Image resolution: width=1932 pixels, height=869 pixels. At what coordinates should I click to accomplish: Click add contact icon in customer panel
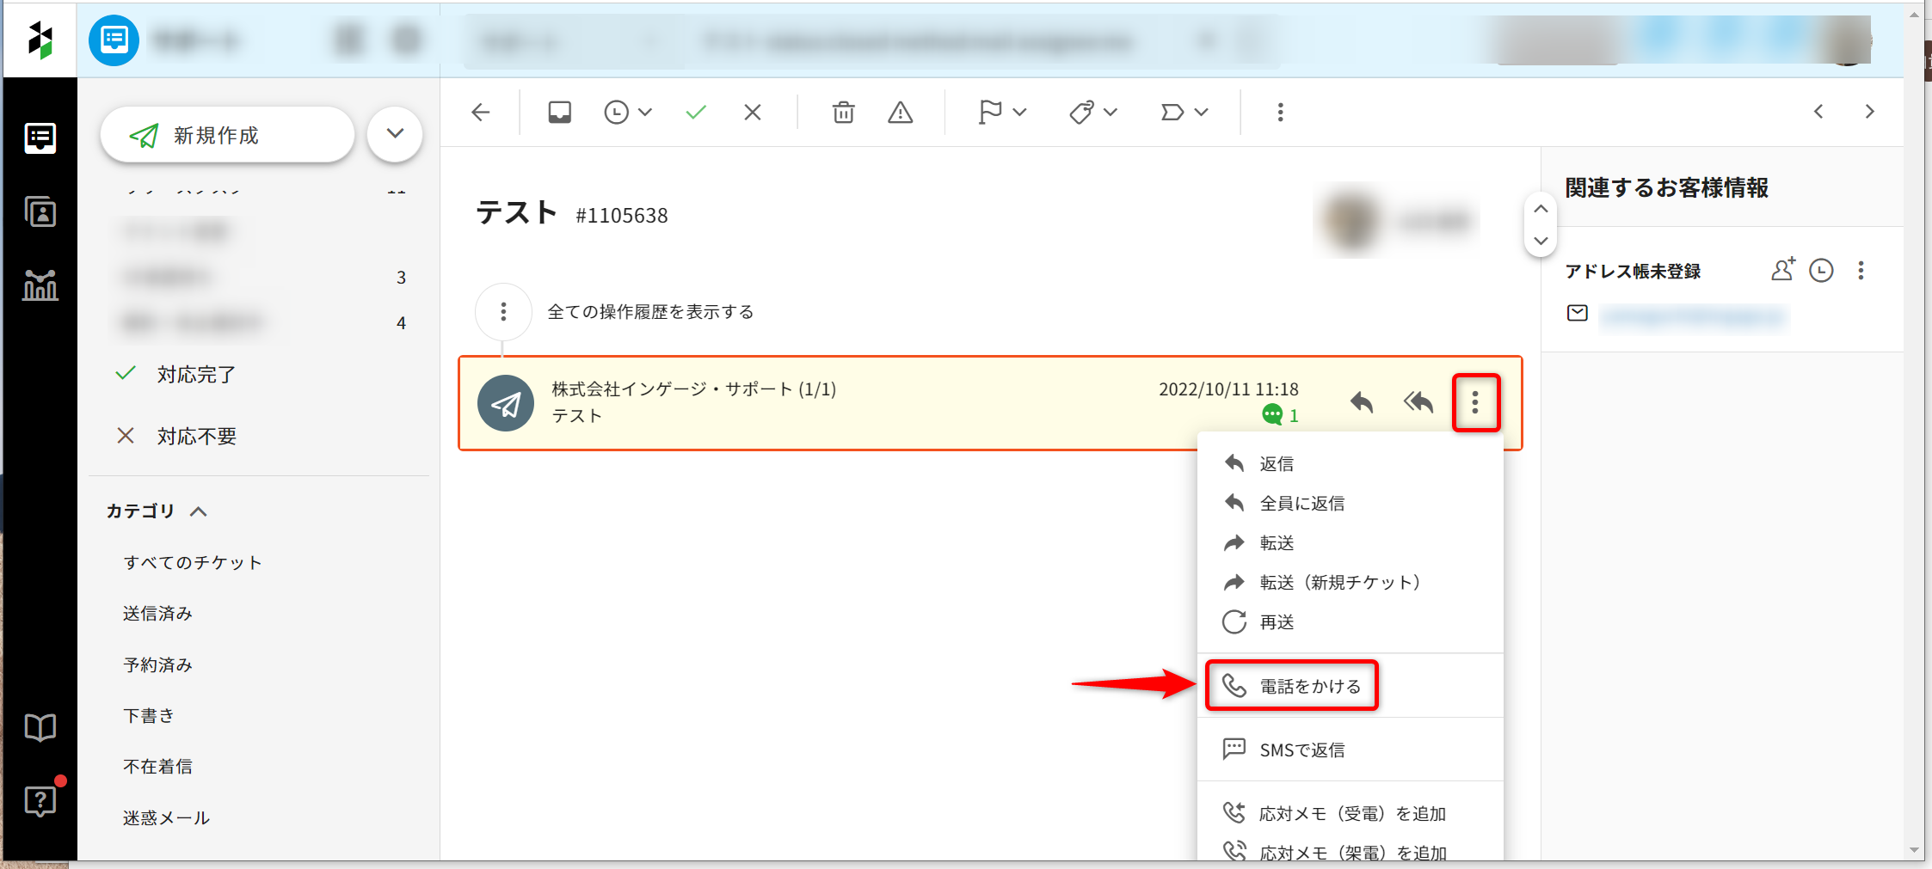tap(1782, 270)
